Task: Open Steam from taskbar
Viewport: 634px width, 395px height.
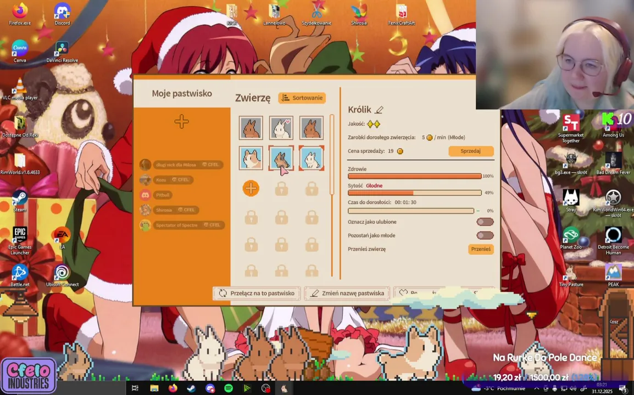Action: (191, 388)
